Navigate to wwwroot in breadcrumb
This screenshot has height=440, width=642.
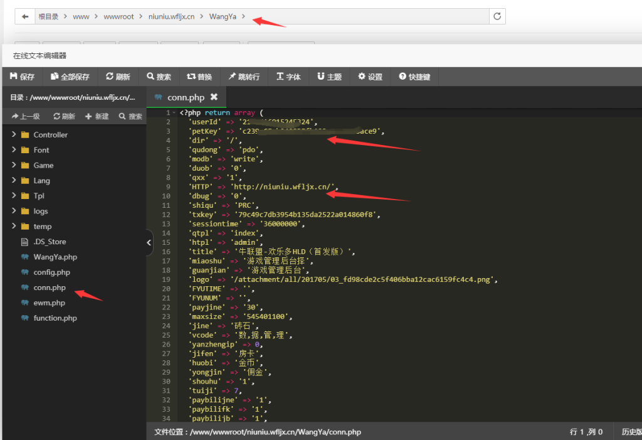[118, 16]
